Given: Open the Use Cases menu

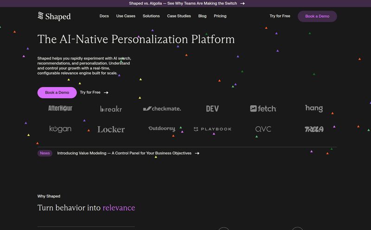Looking at the screenshot, I should [x=126, y=16].
